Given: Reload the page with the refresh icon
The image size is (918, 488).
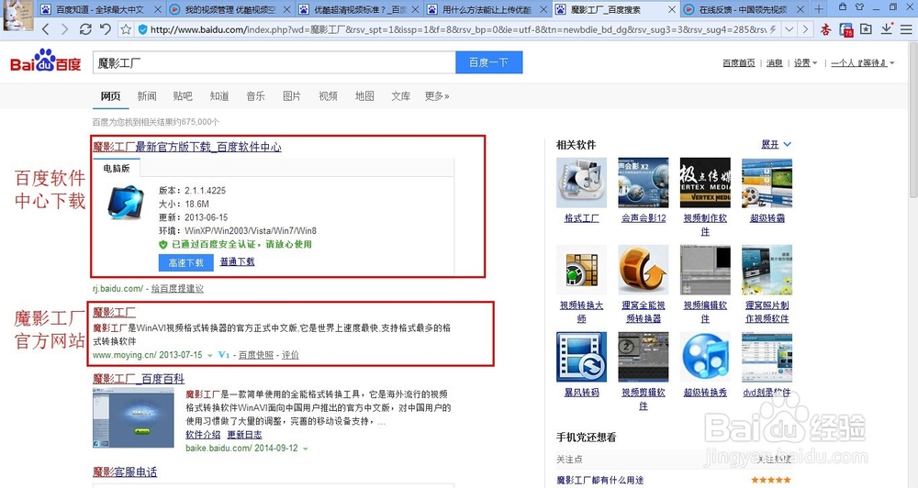Looking at the screenshot, I should (85, 29).
